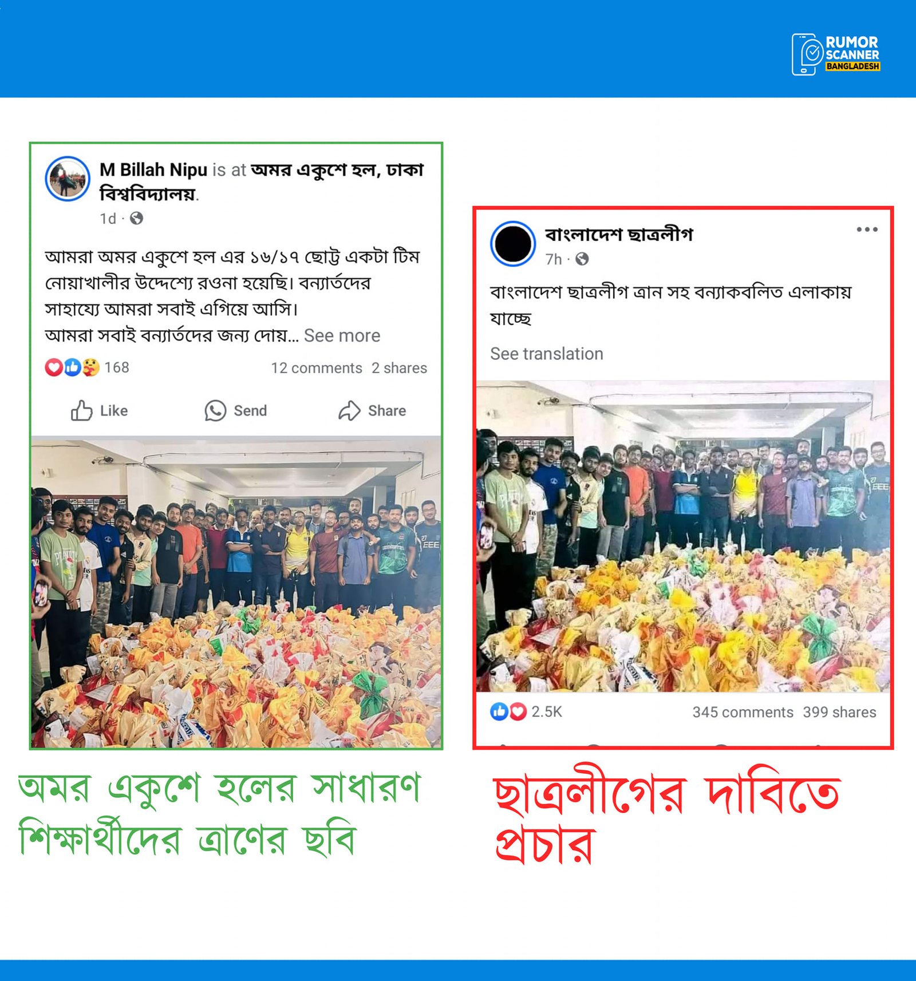Image resolution: width=916 pixels, height=981 pixels.
Task: Open the 12 comments link
Action: 317,368
